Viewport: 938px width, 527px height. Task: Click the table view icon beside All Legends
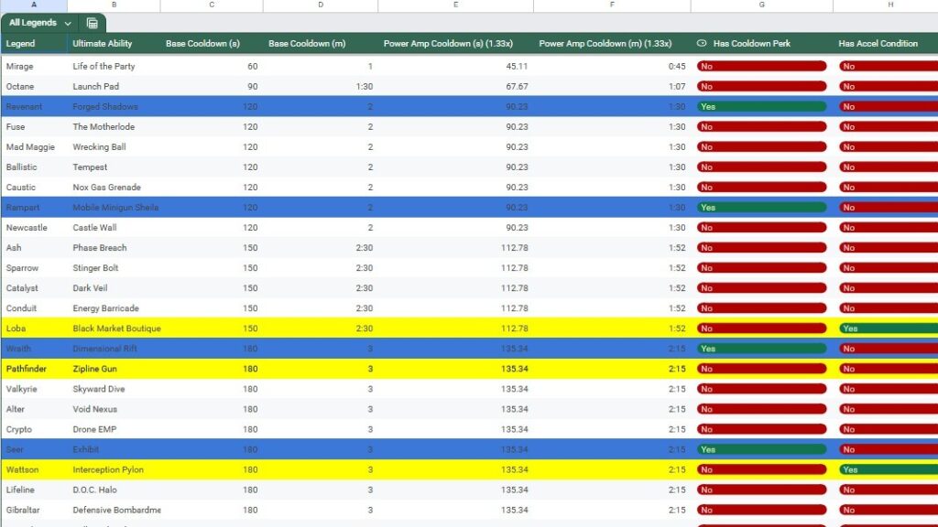pos(93,23)
